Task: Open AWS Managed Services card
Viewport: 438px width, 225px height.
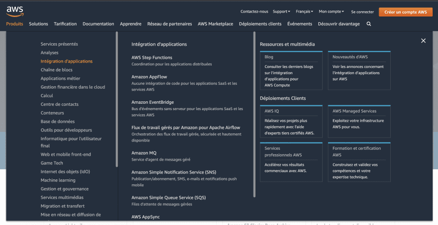Action: 359,121
